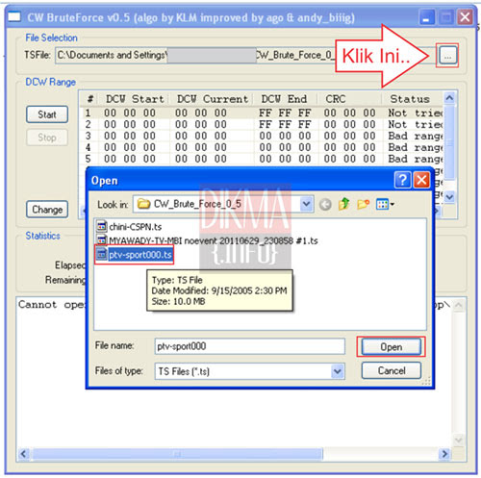Click right arrow of log horizontal scrollbar
Image resolution: width=481 pixels, height=478 pixels.
444,454
